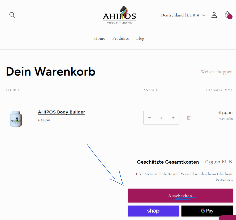Remove item with the trash icon

tap(189, 118)
